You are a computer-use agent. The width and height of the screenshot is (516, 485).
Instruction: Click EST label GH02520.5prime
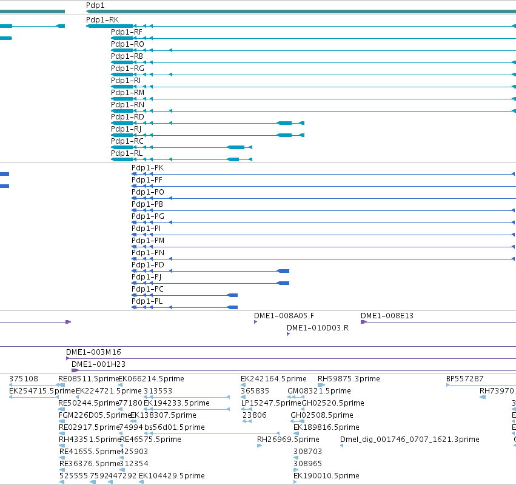click(333, 403)
